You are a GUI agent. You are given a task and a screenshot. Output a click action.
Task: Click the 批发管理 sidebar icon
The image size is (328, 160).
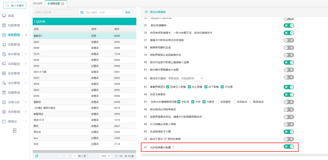[4, 73]
